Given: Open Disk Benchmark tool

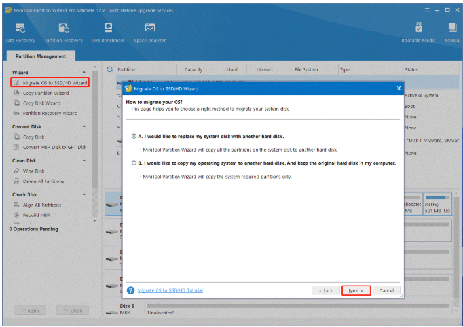Looking at the screenshot, I should (x=108, y=33).
